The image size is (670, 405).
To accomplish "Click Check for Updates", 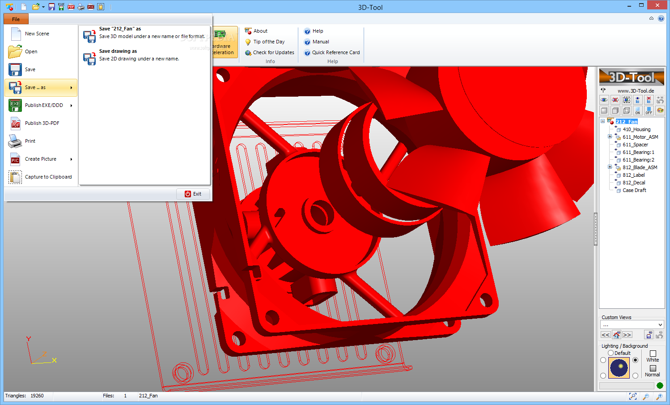I will (270, 52).
